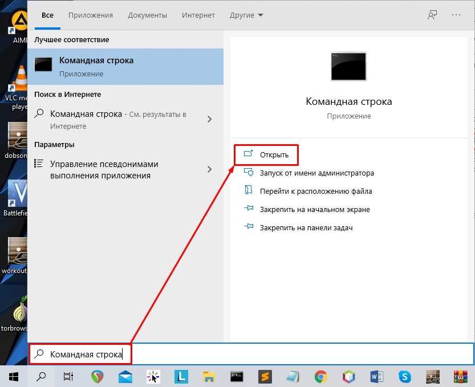Image resolution: width=475 pixels, height=387 pixels.
Task: Launch Google Chrome from the taskbar
Action: (321, 376)
